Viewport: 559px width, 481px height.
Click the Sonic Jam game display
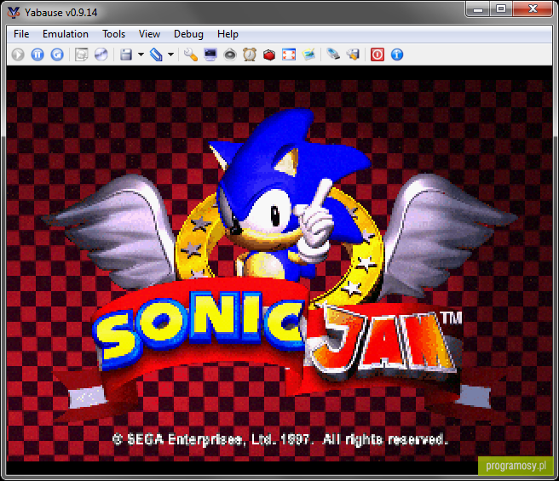279,270
